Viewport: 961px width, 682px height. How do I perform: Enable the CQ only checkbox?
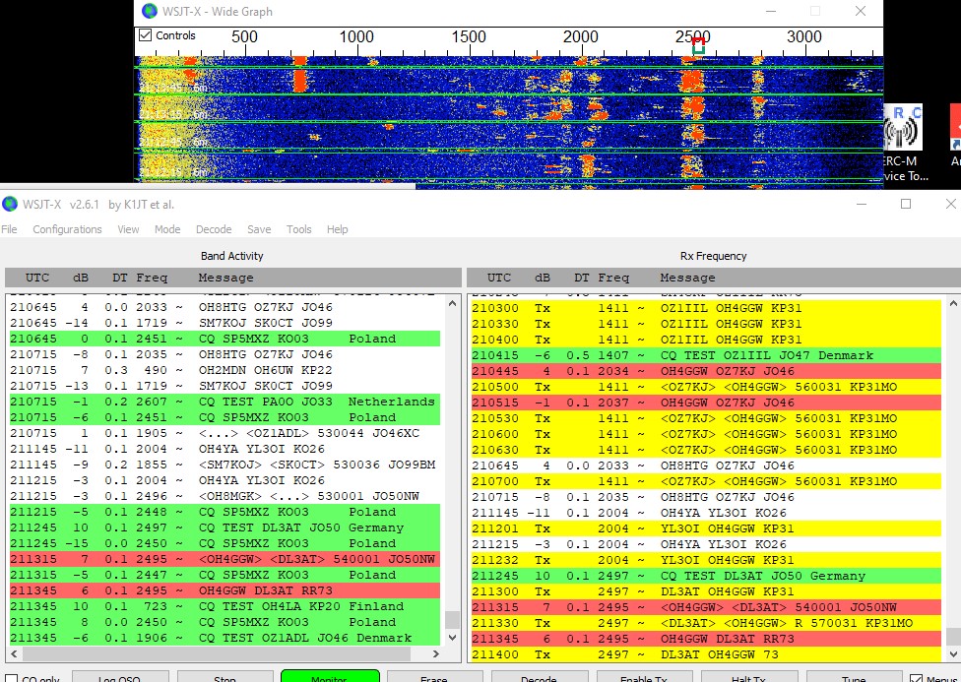11,679
